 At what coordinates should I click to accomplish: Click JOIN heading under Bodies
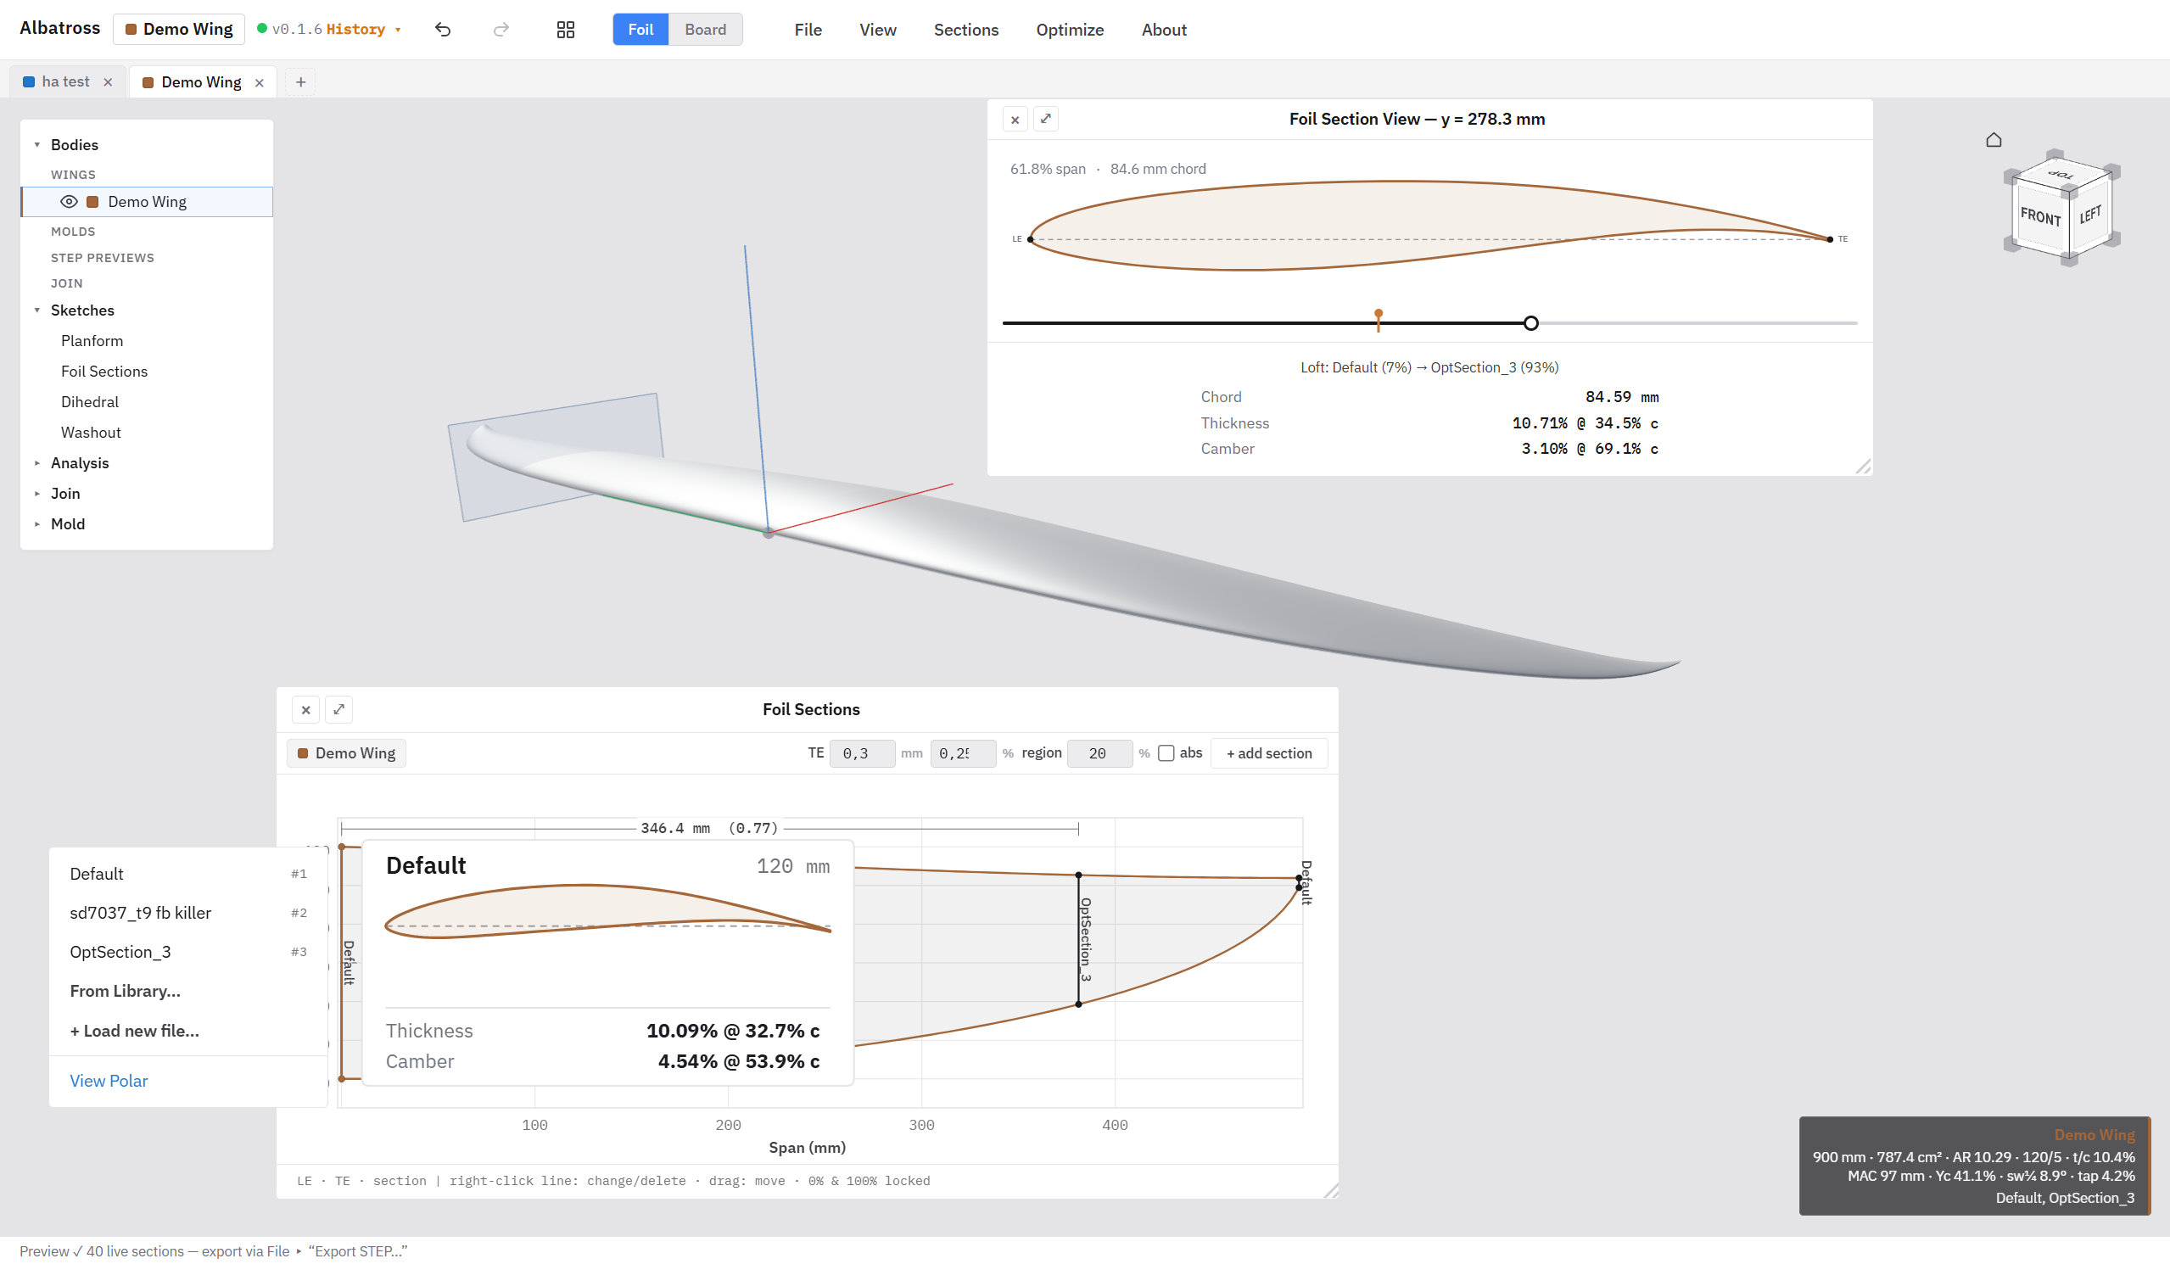coord(66,283)
